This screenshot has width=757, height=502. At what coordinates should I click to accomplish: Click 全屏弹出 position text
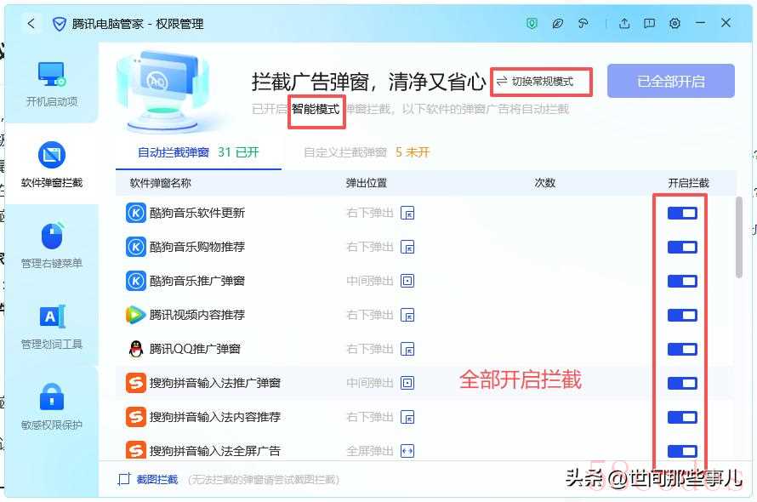(x=370, y=451)
